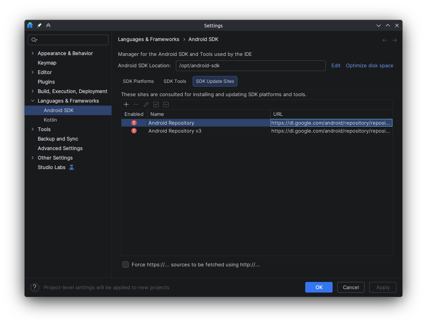Viewport: 427px width, 326px height.
Task: Collapse the Languages & Frameworks node
Action: tap(33, 101)
